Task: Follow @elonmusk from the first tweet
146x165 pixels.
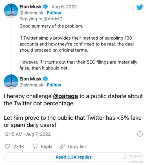Action: pyautogui.click(x=54, y=13)
